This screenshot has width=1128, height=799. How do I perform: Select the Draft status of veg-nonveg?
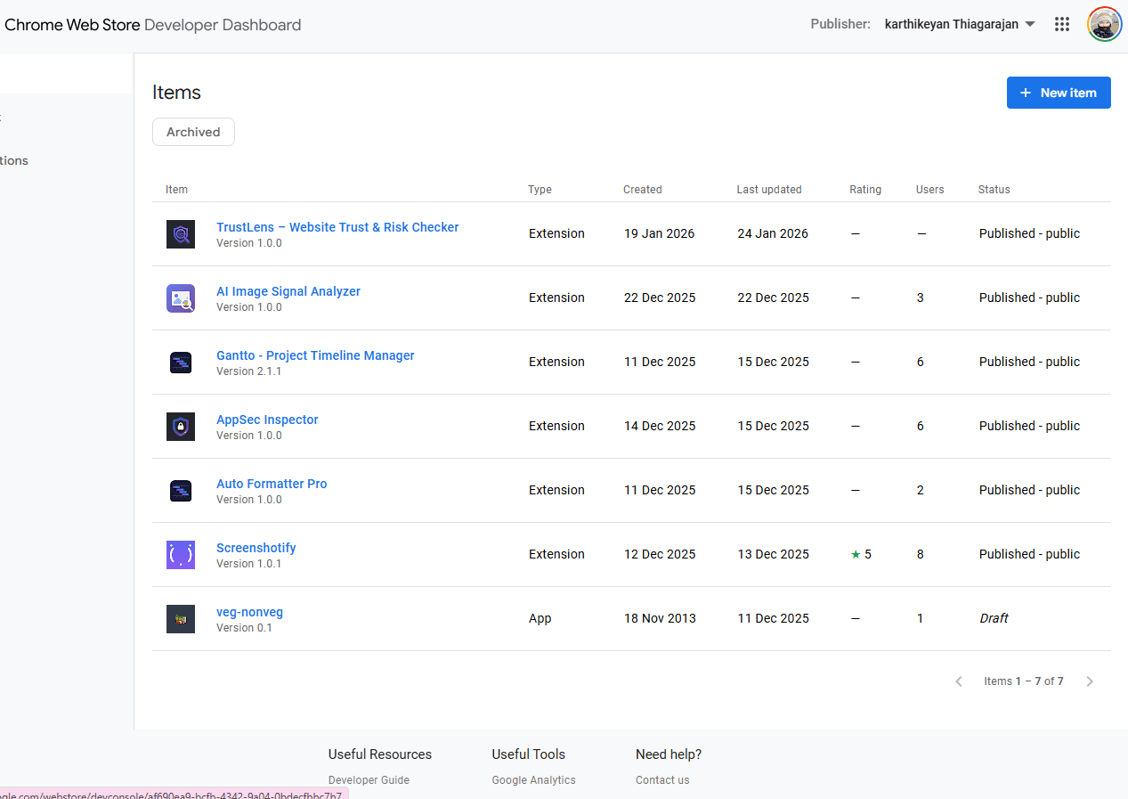coord(994,618)
